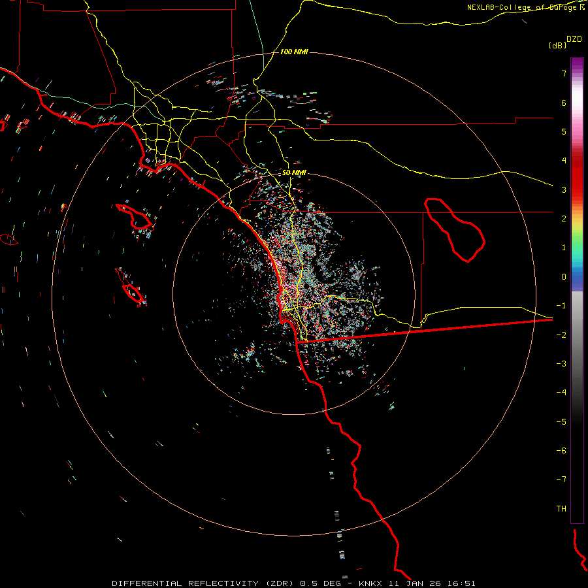The height and width of the screenshot is (588, 588).
Task: Click the 7 value on the color scale
Action: (564, 73)
